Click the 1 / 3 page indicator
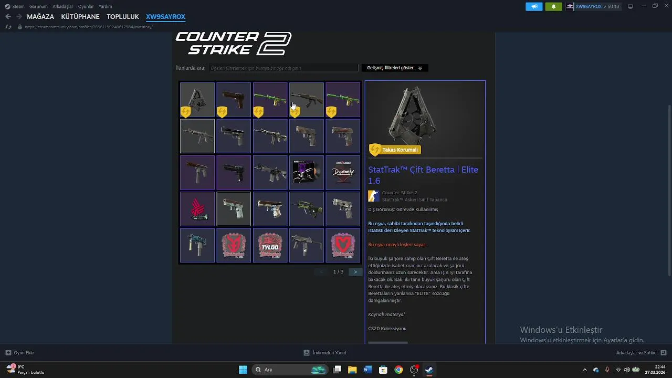 (338, 272)
